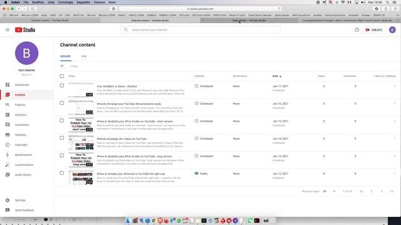Switch to the Uploads tab

pyautogui.click(x=65, y=56)
